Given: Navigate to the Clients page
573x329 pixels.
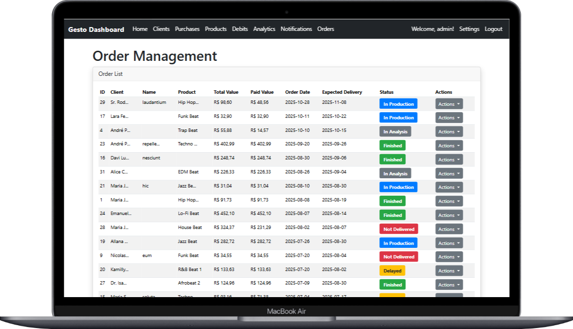Looking at the screenshot, I should pos(161,29).
